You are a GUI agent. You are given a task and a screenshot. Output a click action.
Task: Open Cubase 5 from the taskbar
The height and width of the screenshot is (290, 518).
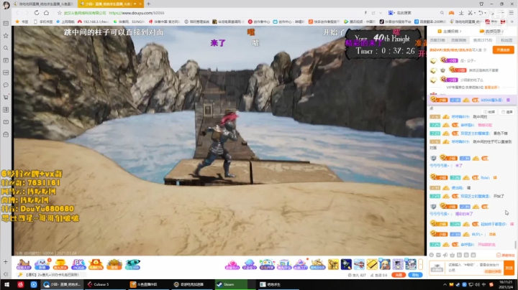(x=105, y=284)
